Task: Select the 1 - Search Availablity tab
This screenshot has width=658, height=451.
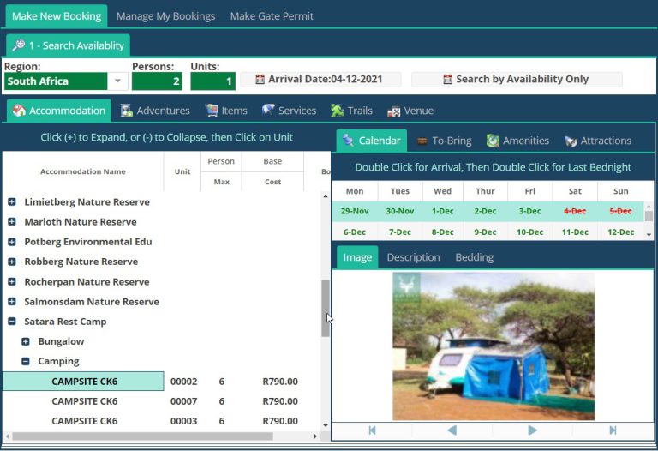Action: (x=68, y=45)
